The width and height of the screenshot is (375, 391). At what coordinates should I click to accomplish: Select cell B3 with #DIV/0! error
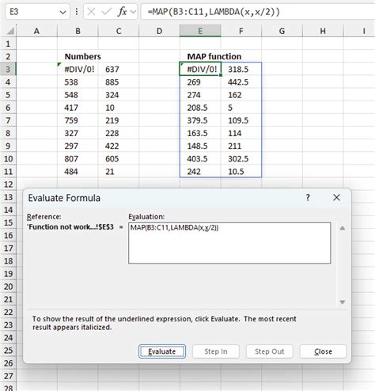[78, 69]
